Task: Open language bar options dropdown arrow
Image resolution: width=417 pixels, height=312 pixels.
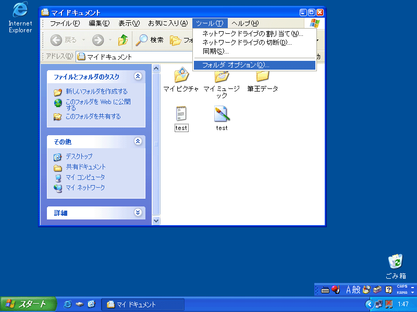Action: (x=412, y=293)
